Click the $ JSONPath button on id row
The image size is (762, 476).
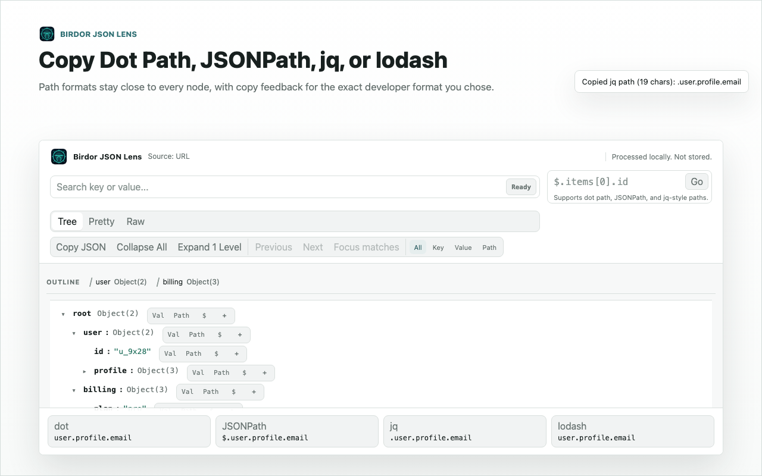coord(216,353)
